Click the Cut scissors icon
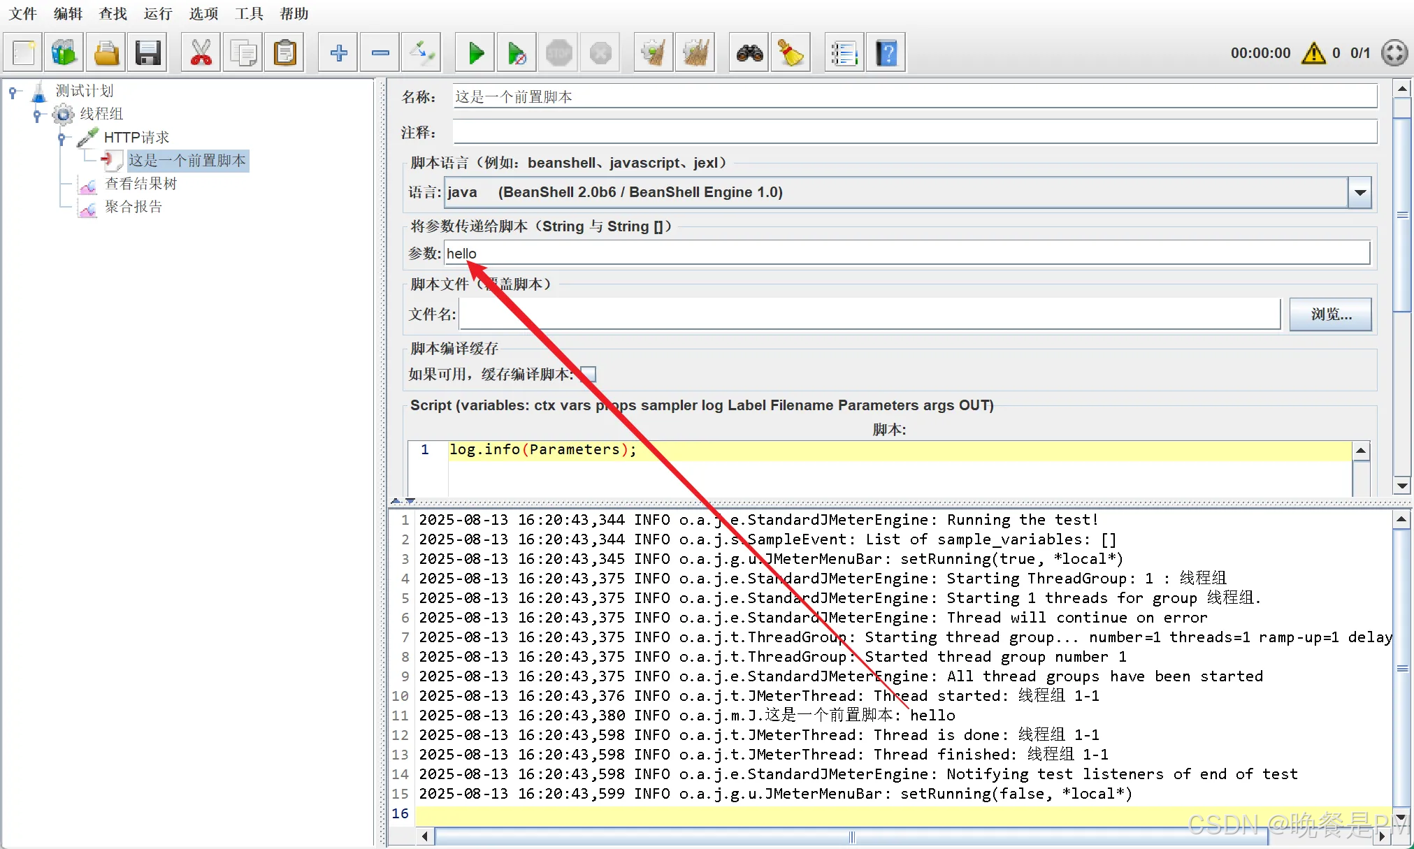This screenshot has width=1414, height=849. click(x=201, y=52)
